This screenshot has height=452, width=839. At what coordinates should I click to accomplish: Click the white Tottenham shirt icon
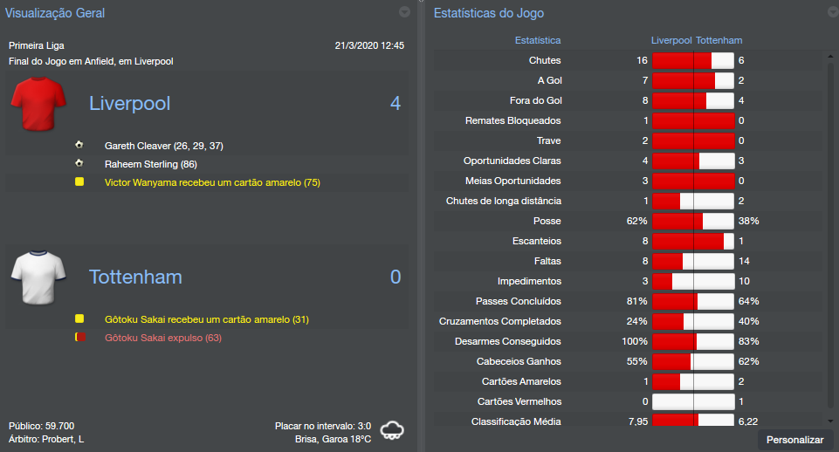pos(38,277)
